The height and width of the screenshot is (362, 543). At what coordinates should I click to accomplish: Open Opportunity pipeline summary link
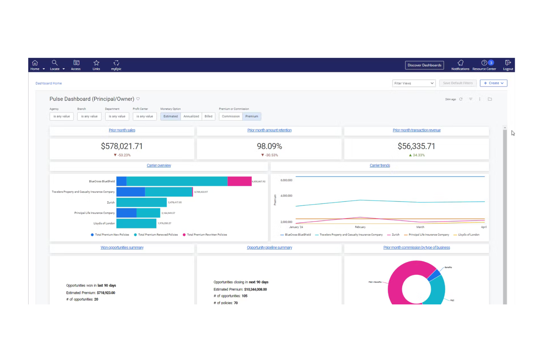click(x=269, y=248)
